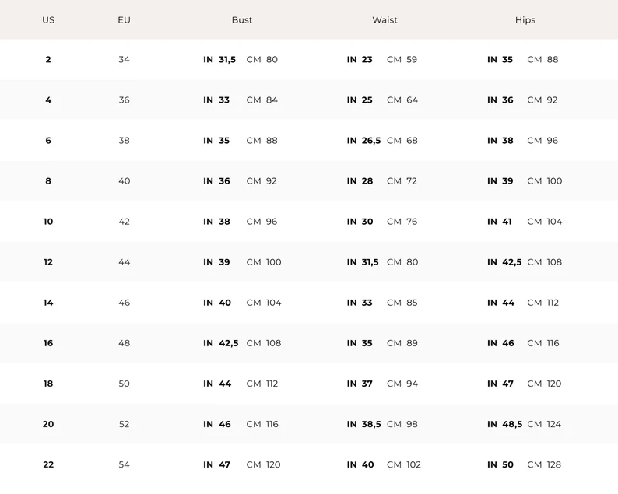Select waist CM 102 value
The width and height of the screenshot is (618, 494).
click(404, 464)
